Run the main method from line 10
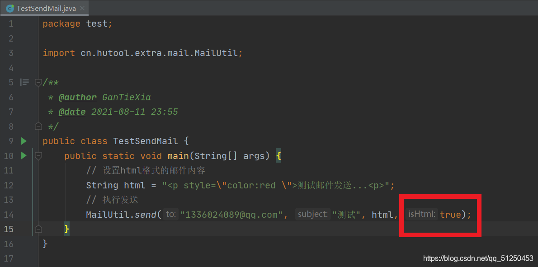This screenshot has width=538, height=267. [24, 155]
